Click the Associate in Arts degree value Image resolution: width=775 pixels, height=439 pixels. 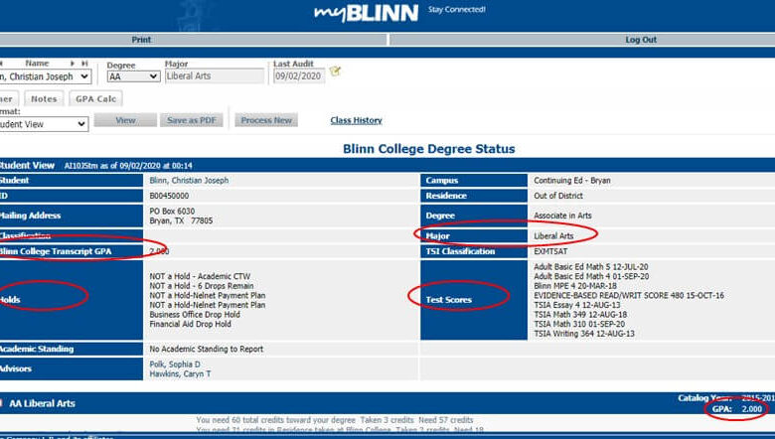(x=562, y=216)
